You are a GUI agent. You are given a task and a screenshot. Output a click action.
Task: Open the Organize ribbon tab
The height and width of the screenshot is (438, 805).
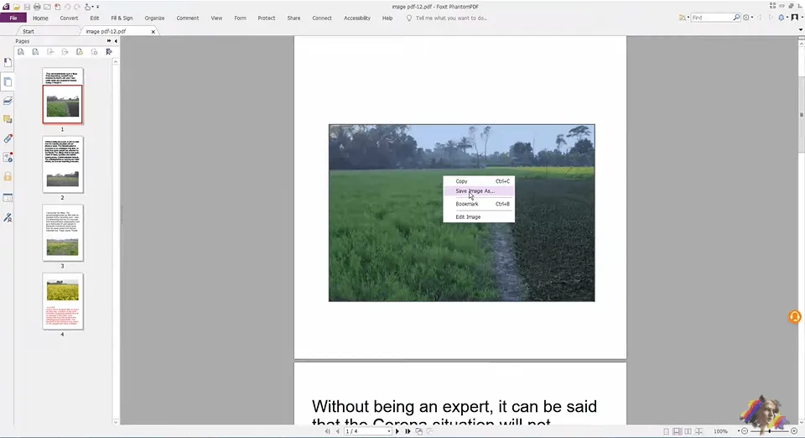tap(154, 18)
